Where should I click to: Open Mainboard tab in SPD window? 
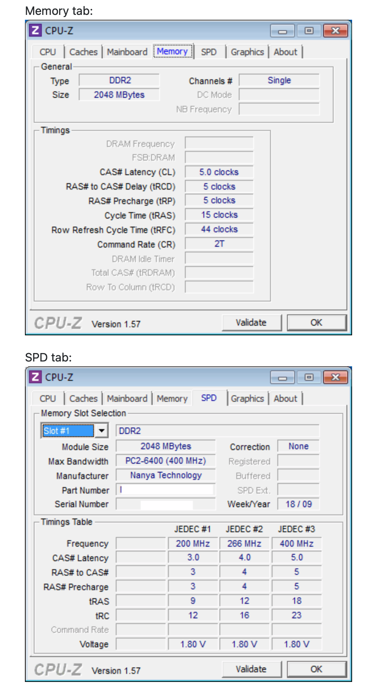point(127,399)
